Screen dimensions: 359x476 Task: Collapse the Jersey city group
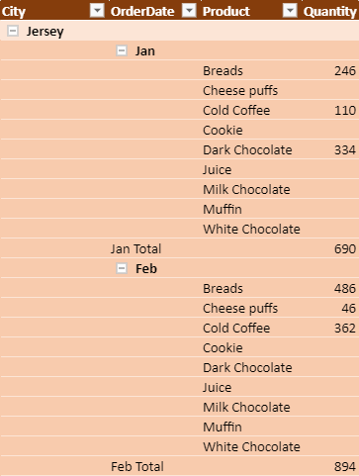[x=13, y=31]
